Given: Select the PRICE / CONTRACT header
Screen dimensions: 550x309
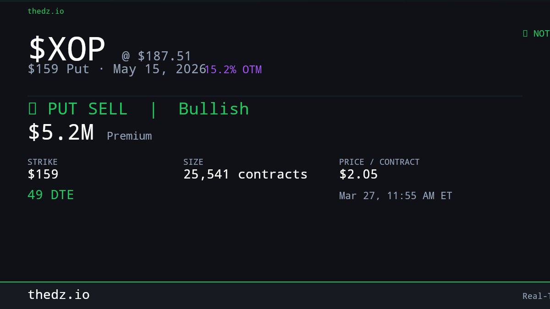Looking at the screenshot, I should point(379,162).
